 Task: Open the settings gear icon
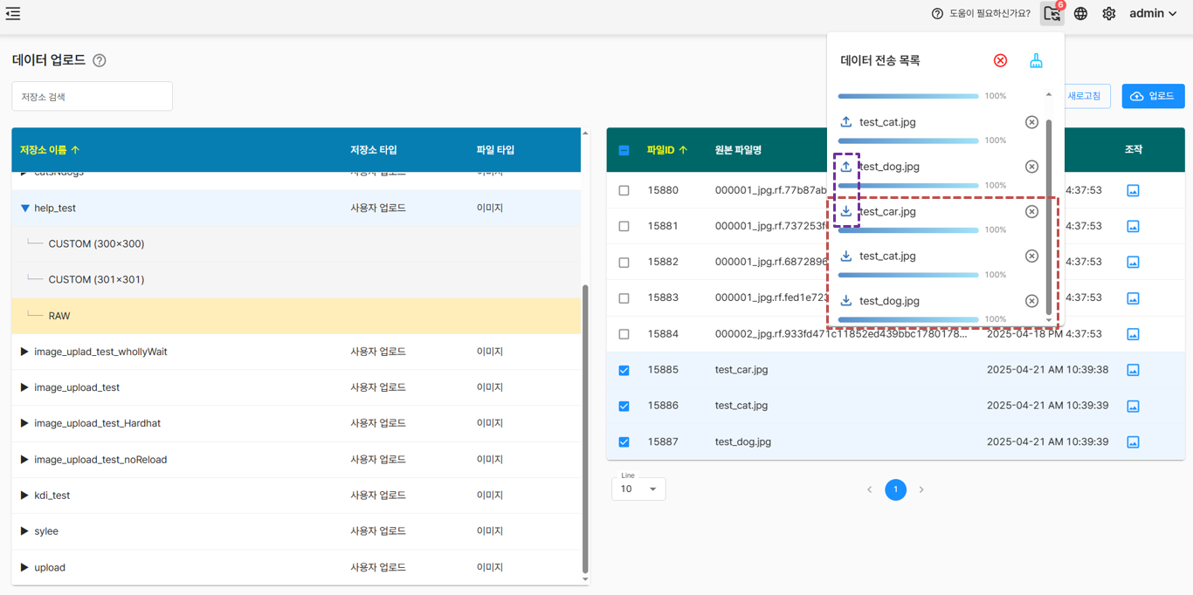tap(1109, 14)
